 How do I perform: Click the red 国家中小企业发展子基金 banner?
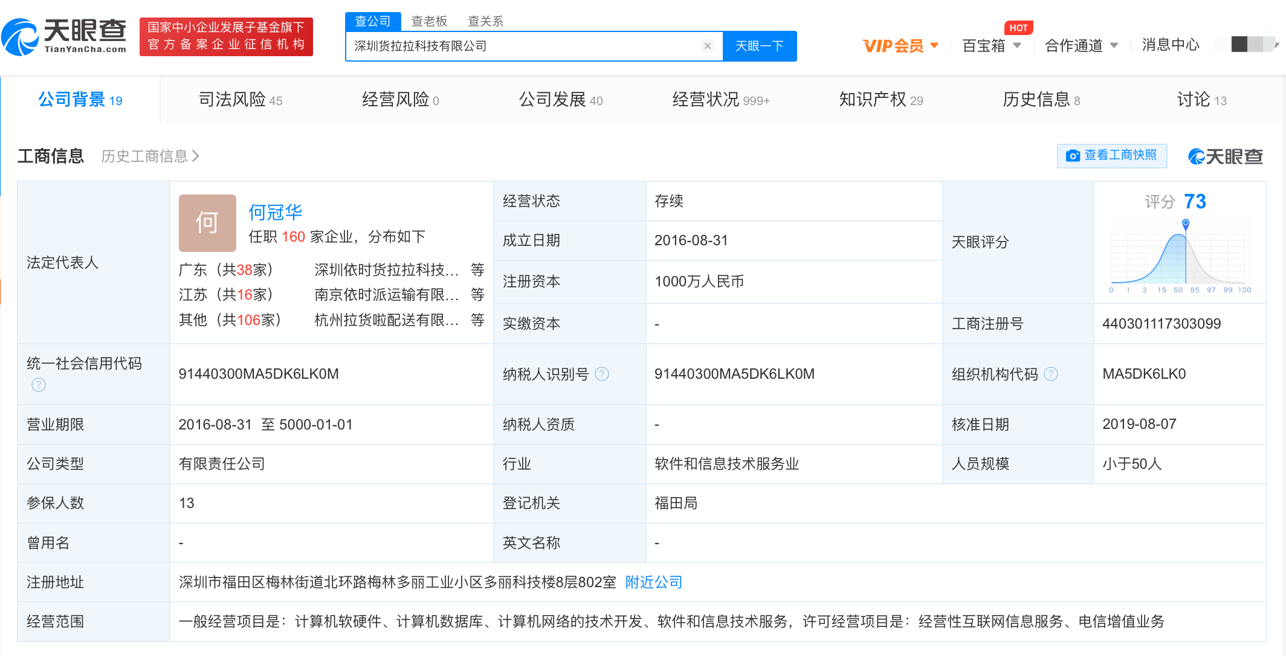point(226,37)
